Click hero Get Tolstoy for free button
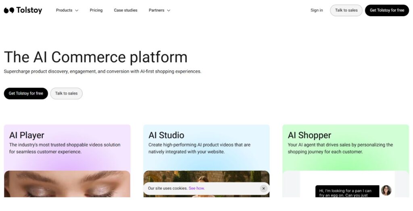Viewport: 413px width, 211px height. (x=26, y=93)
